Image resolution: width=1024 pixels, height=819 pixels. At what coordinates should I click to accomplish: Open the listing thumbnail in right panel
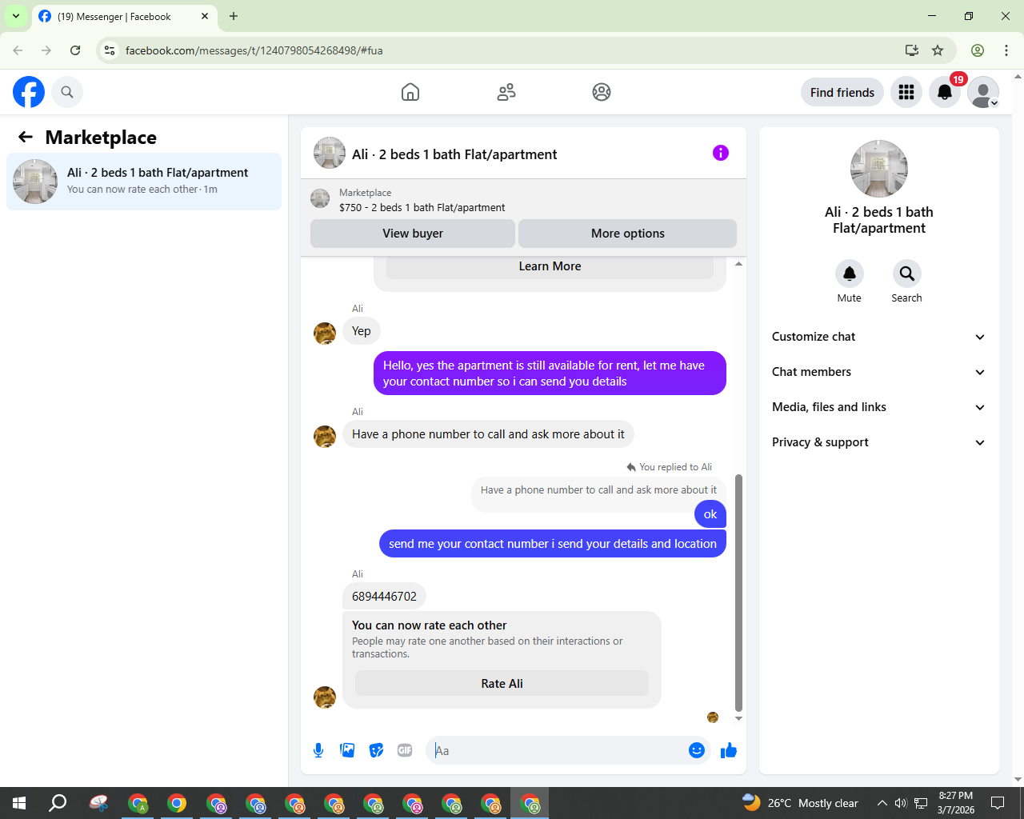(x=879, y=169)
